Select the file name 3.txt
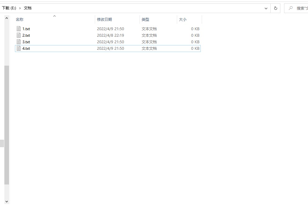The height and width of the screenshot is (210, 308). 26,42
